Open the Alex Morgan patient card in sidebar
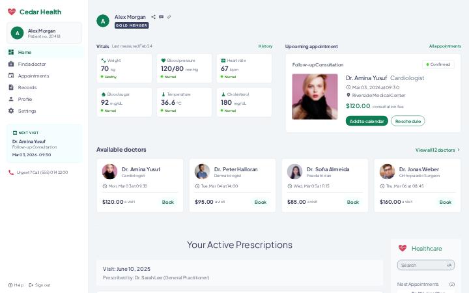The width and height of the screenshot is (469, 293). point(44,33)
